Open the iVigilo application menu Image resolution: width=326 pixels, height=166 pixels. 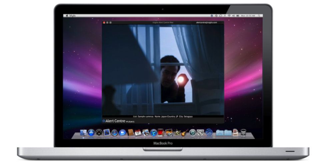73,16
